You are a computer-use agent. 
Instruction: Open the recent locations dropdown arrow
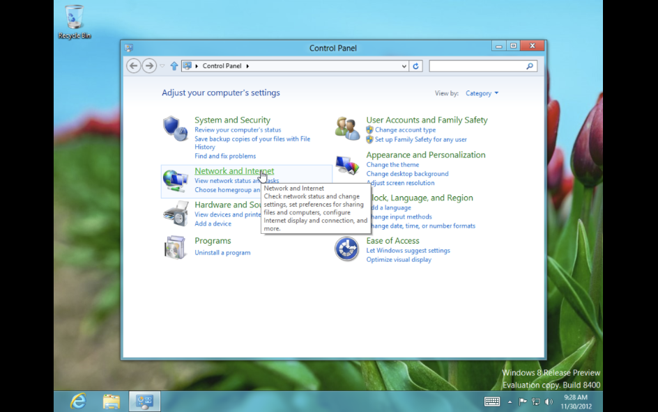tap(162, 66)
